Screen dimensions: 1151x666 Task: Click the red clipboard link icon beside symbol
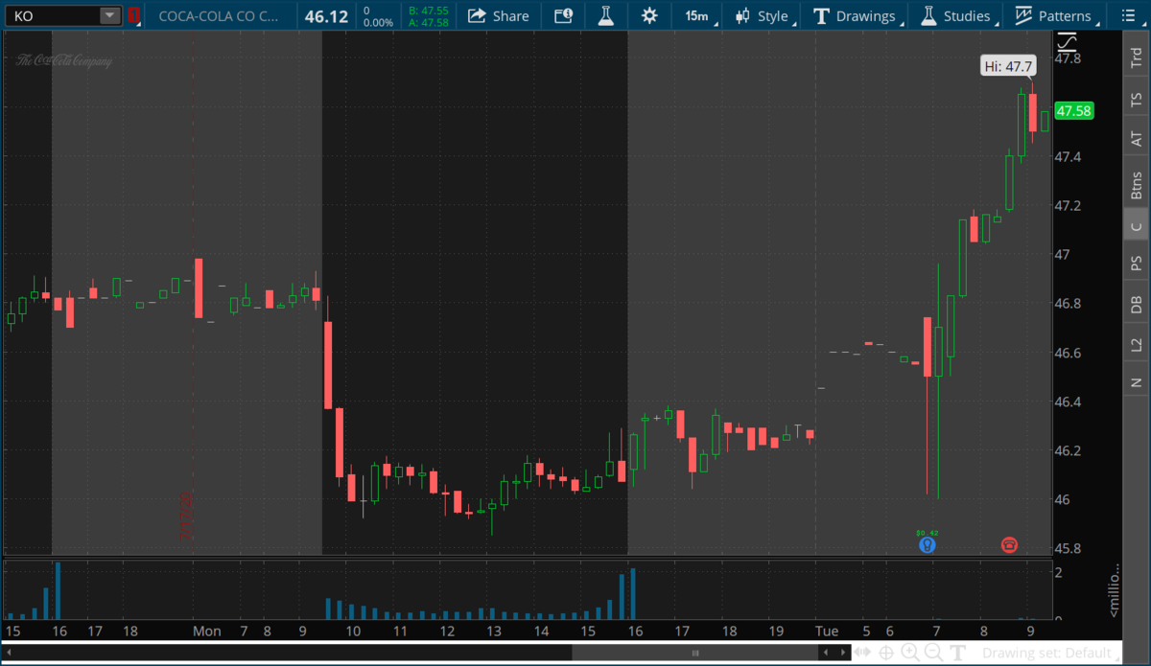pyautogui.click(x=133, y=15)
